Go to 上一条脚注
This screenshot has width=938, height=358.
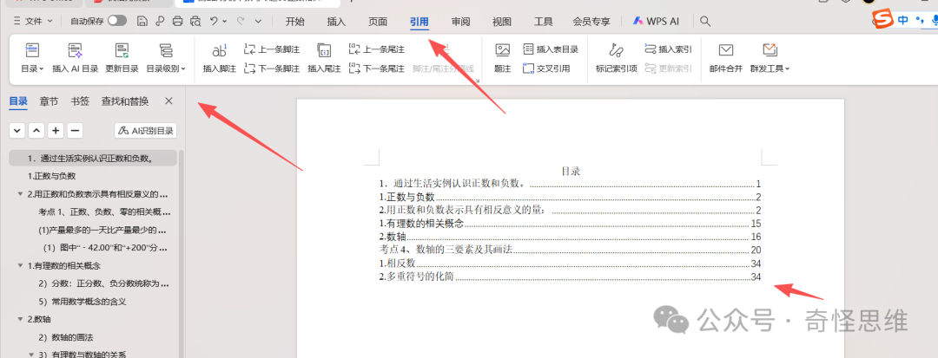[272, 49]
